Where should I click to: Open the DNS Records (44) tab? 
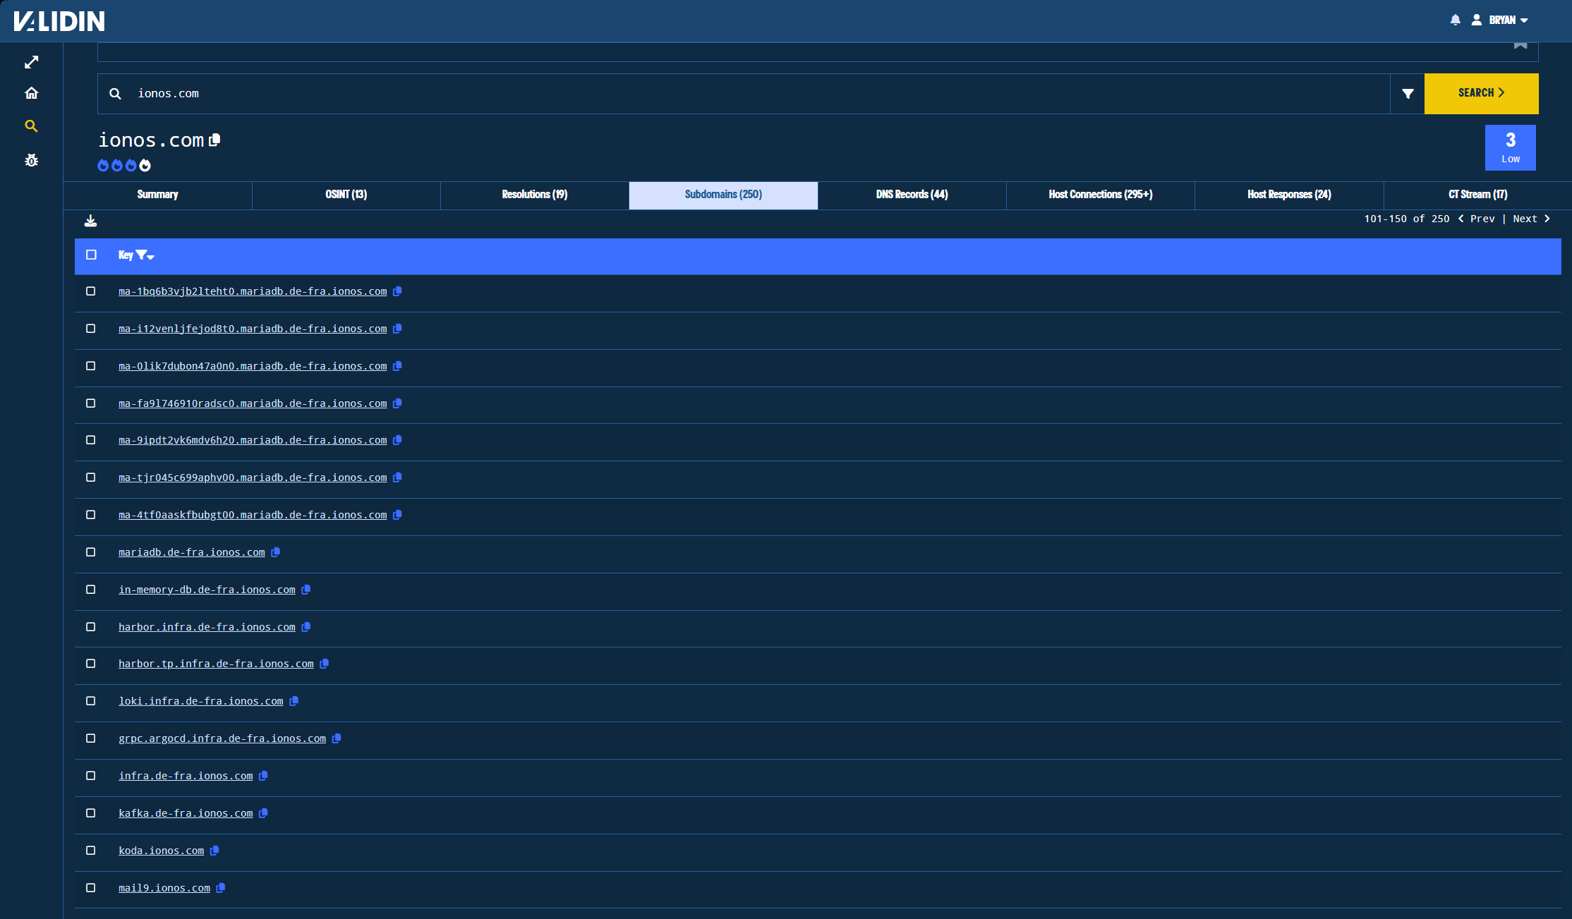coord(912,195)
